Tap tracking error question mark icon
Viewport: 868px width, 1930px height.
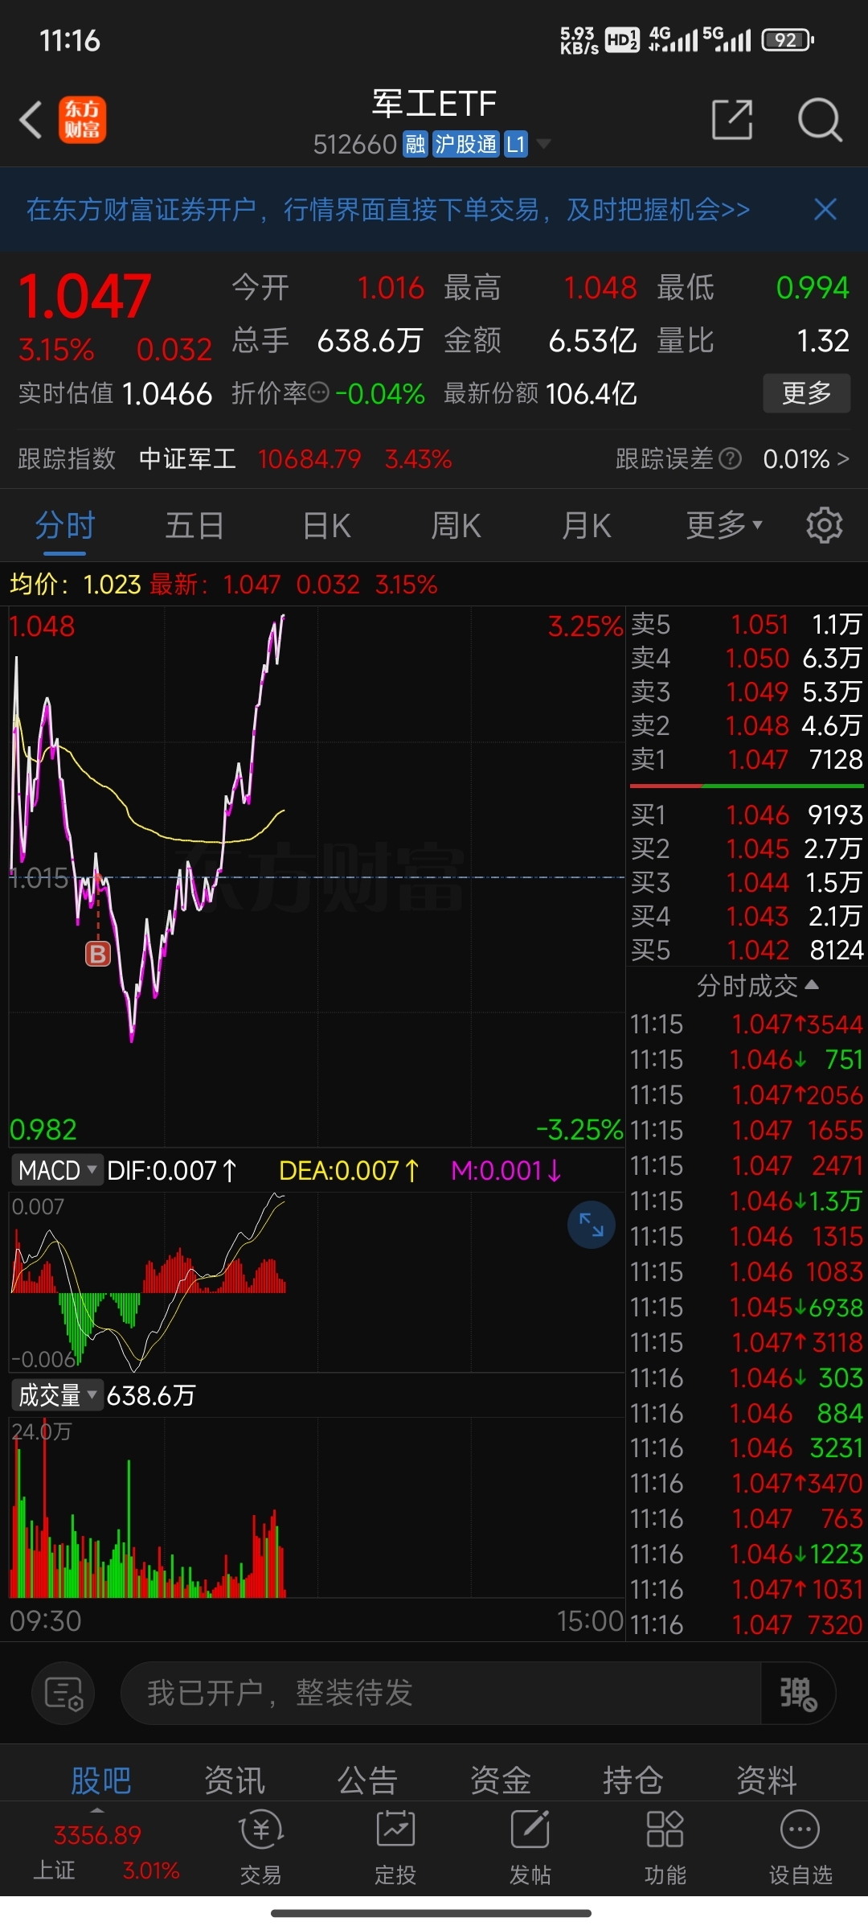(x=730, y=458)
